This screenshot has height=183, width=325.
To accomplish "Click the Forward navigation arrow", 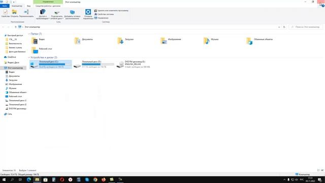I will [x=8, y=27].
